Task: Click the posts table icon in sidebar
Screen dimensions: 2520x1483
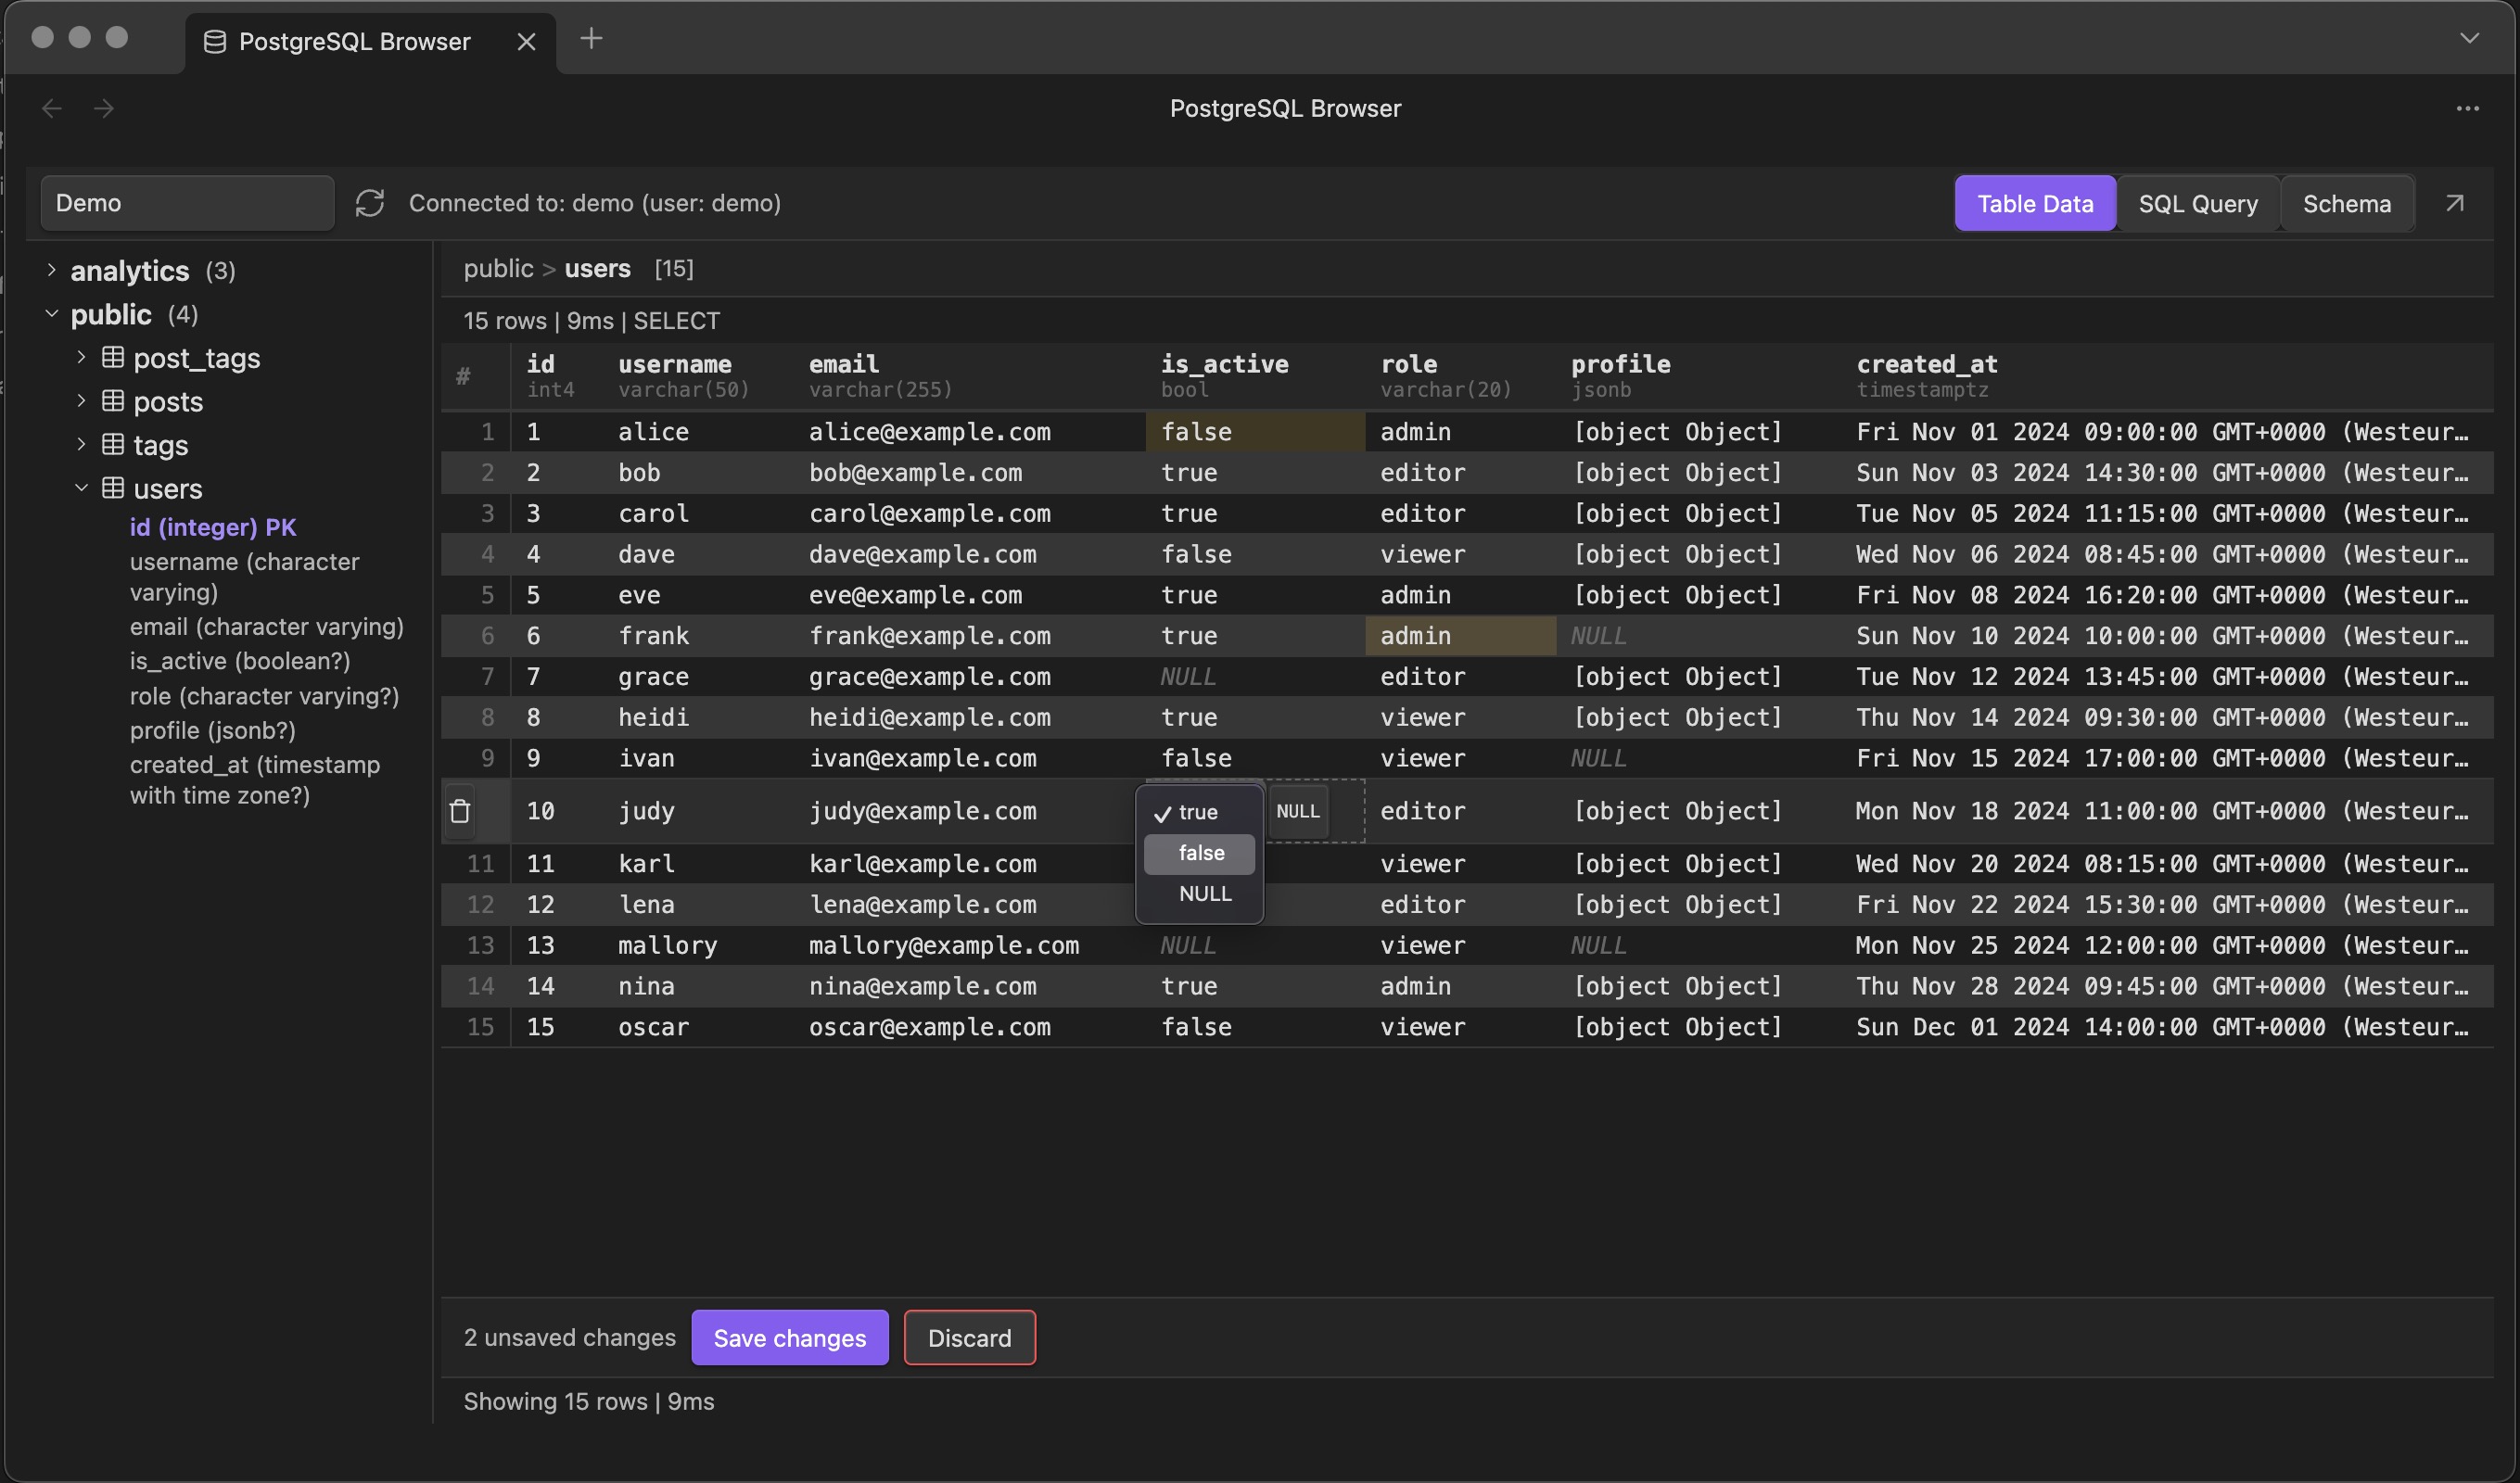Action: pos(113,401)
